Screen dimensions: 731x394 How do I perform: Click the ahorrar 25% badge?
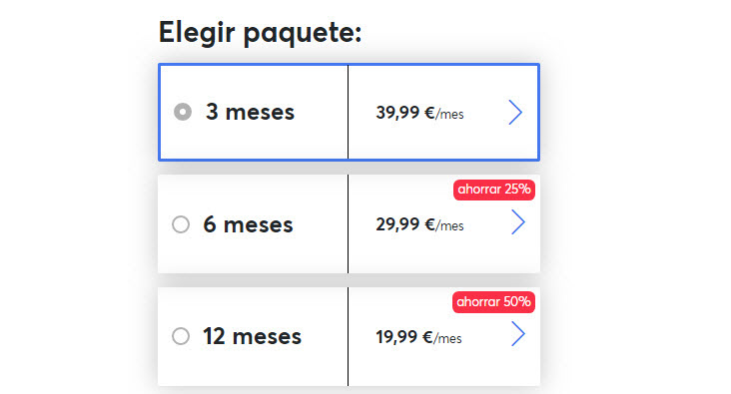(494, 190)
